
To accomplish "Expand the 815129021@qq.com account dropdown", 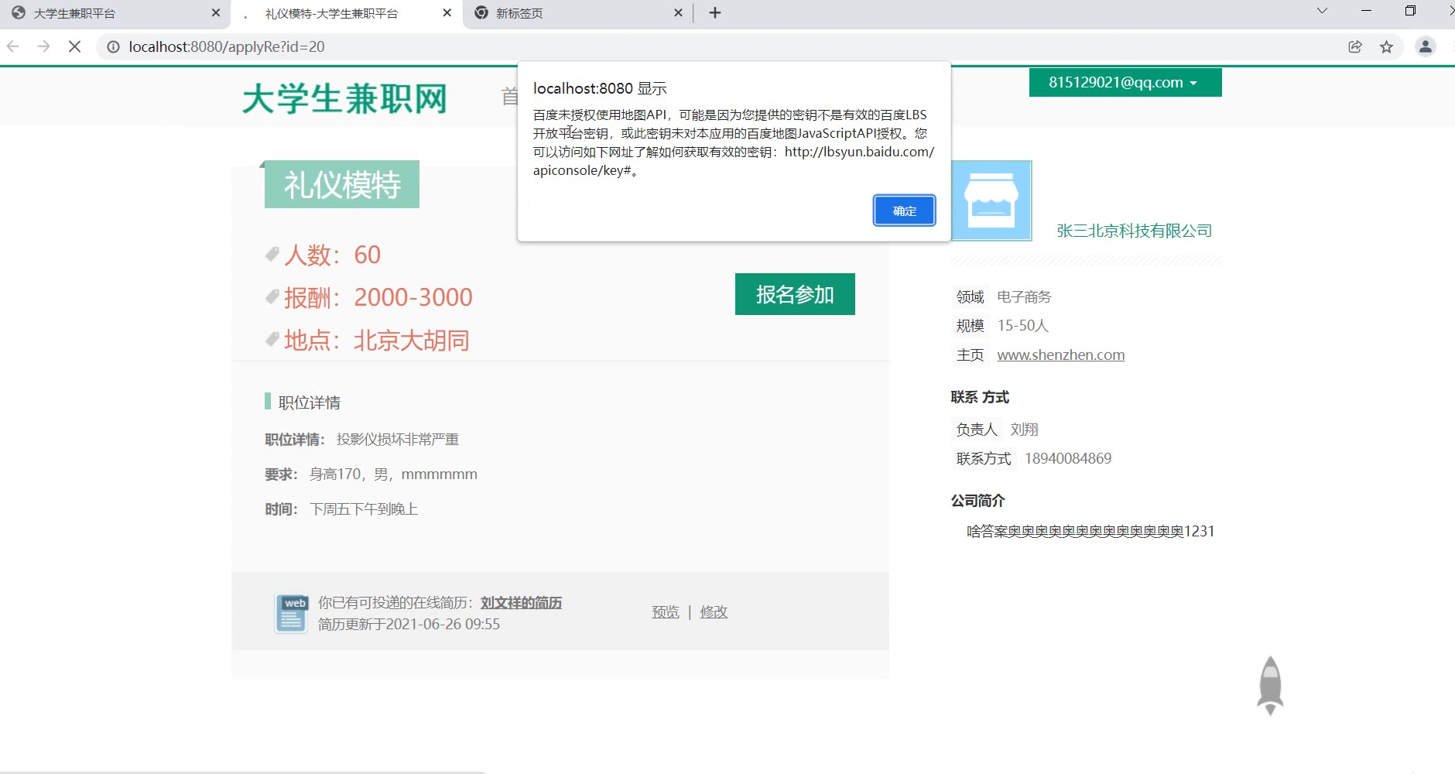I will [x=1125, y=83].
